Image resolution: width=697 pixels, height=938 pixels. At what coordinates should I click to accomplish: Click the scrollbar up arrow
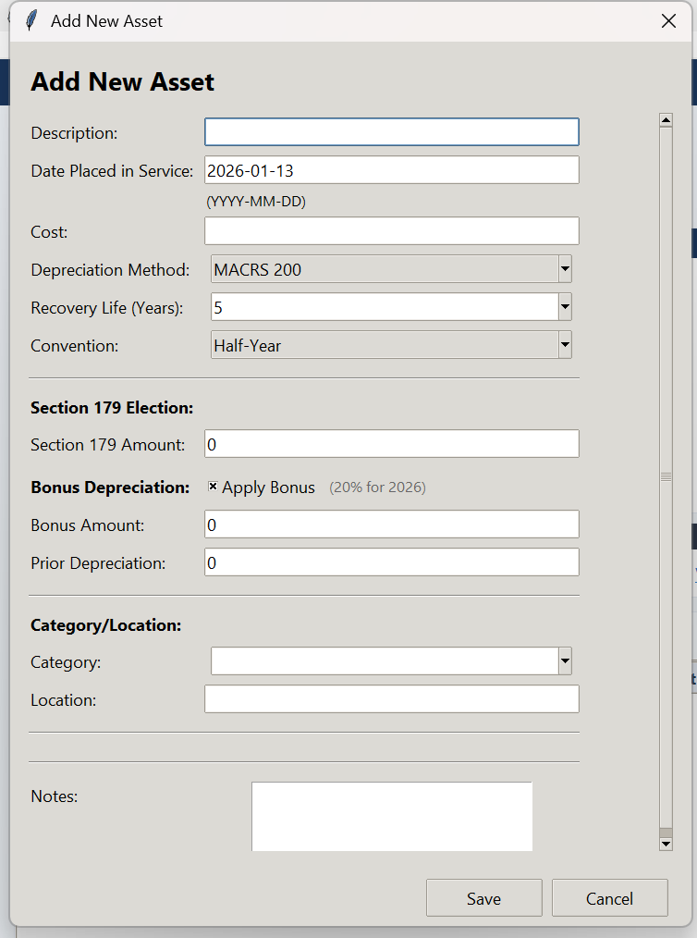[x=666, y=118]
